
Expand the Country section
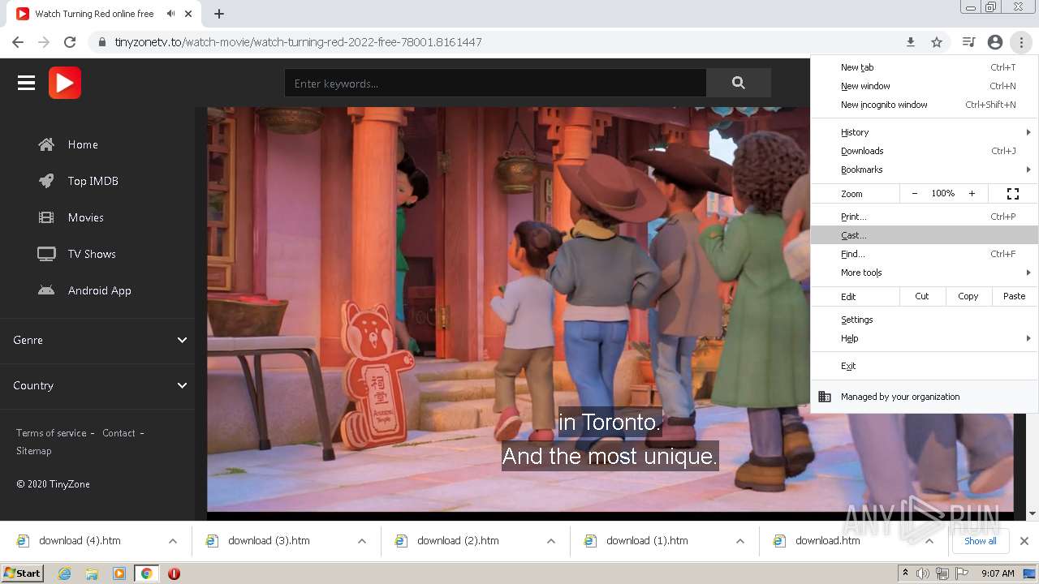point(97,385)
